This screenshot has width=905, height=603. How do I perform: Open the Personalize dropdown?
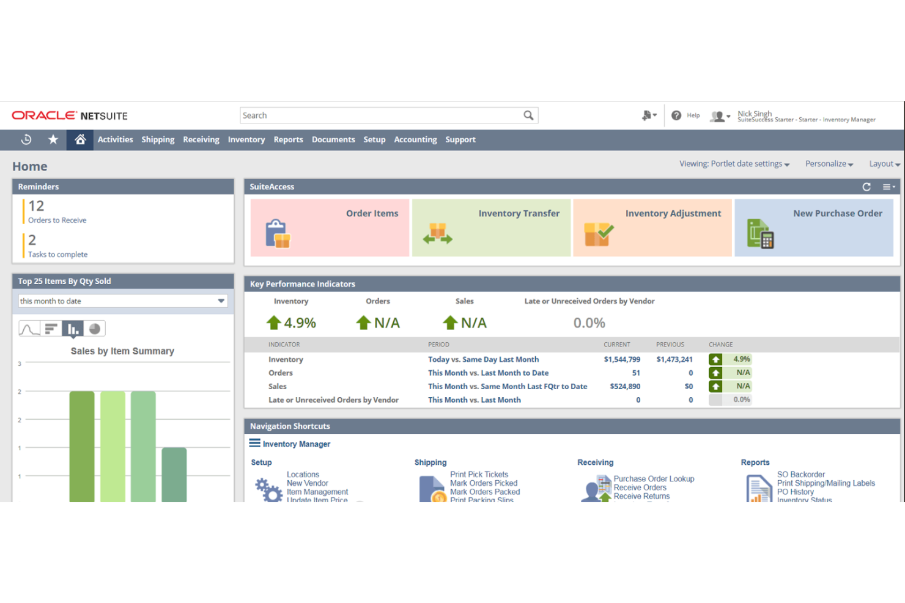click(x=829, y=164)
